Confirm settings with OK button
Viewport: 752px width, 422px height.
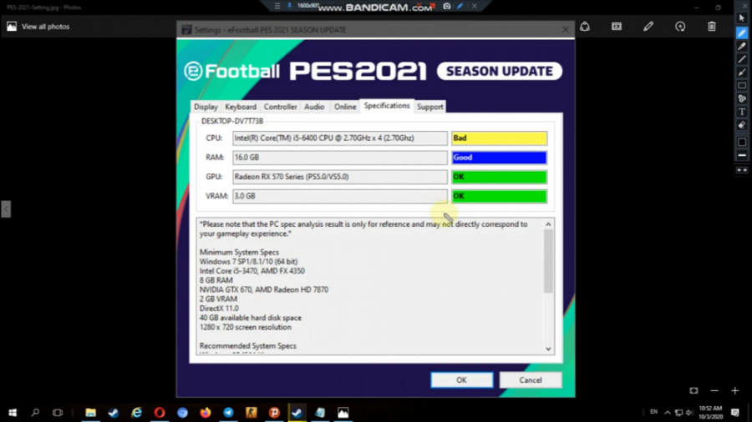coord(461,380)
